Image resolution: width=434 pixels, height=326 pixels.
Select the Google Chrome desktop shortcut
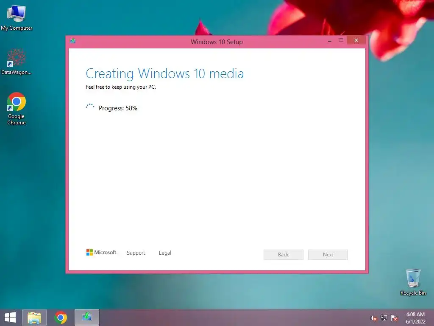[x=17, y=108]
